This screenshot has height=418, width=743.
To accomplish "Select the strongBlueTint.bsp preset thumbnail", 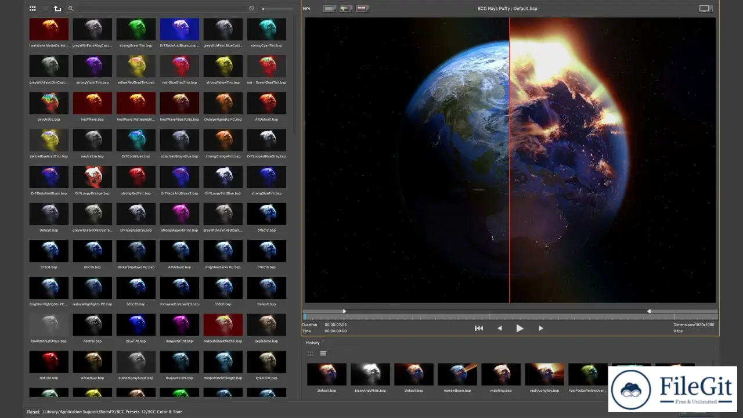I will (x=266, y=177).
